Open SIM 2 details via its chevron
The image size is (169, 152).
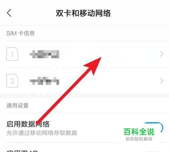coord(162,80)
